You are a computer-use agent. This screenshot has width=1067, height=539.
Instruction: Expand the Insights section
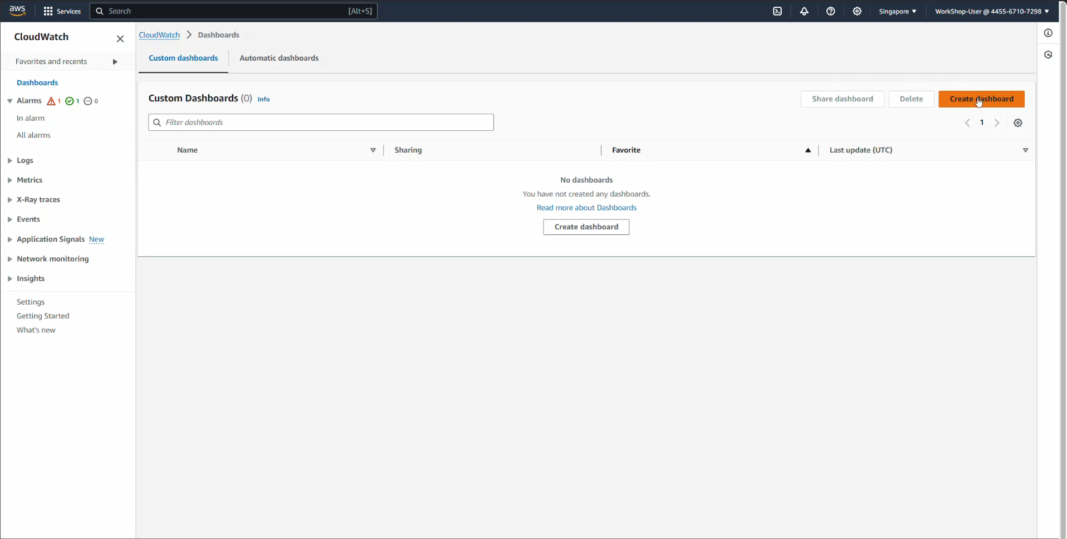(9, 278)
